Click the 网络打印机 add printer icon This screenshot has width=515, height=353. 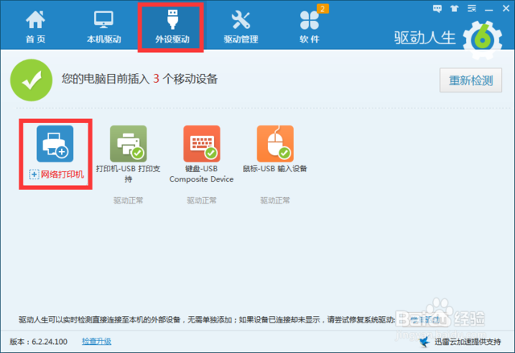tap(55, 144)
